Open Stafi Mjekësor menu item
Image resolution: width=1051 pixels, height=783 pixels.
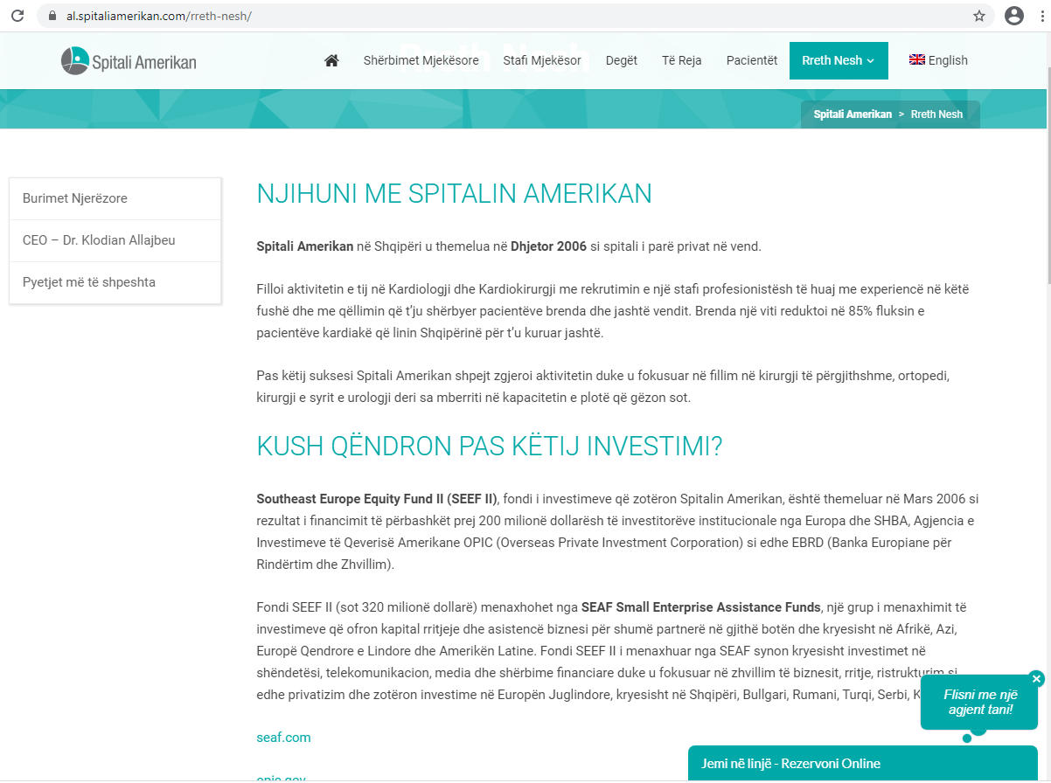point(542,60)
